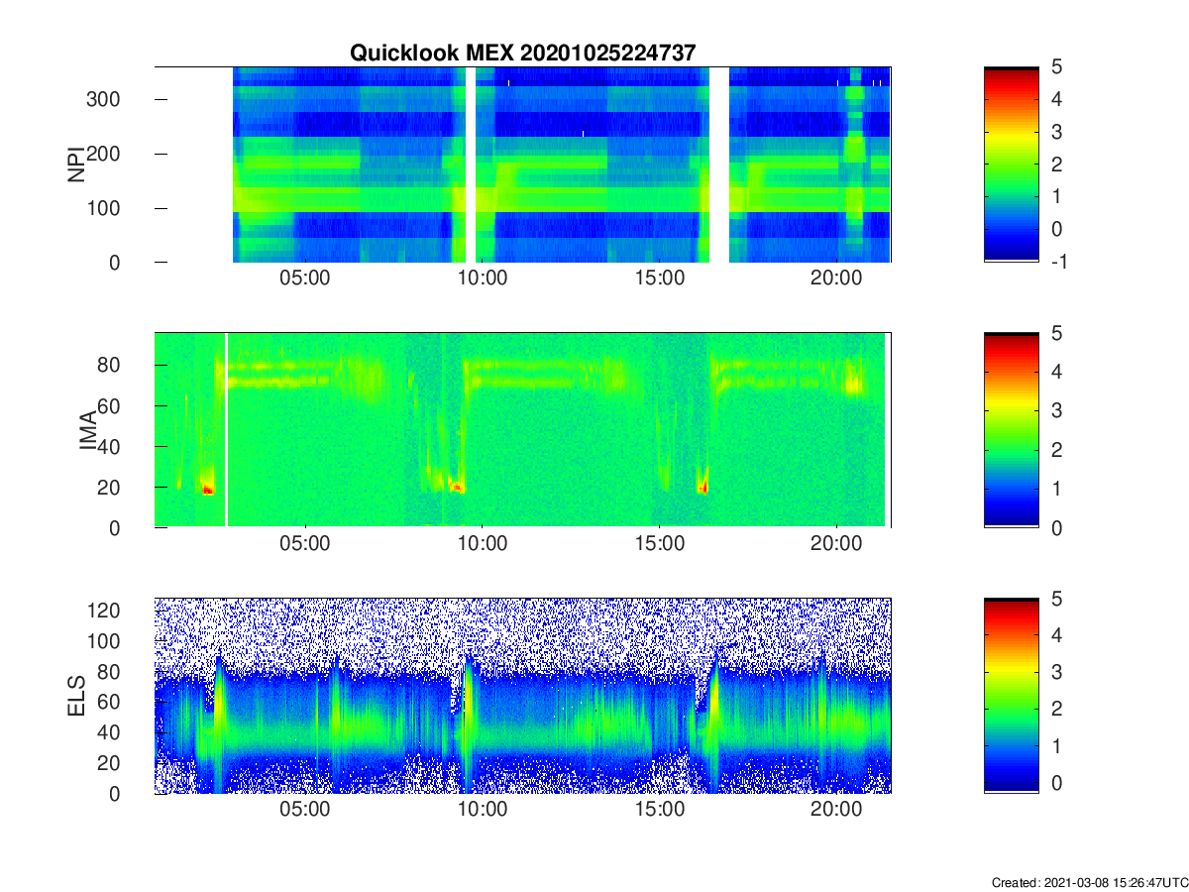1189x892 pixels.
Task: Click the IMA spectrogram panel
Action: pos(522,430)
